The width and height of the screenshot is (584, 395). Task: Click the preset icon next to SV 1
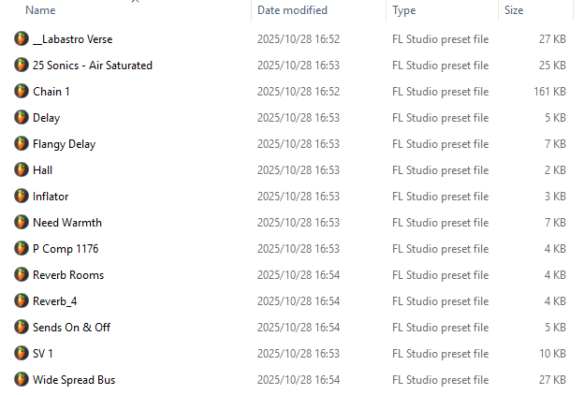tap(22, 353)
